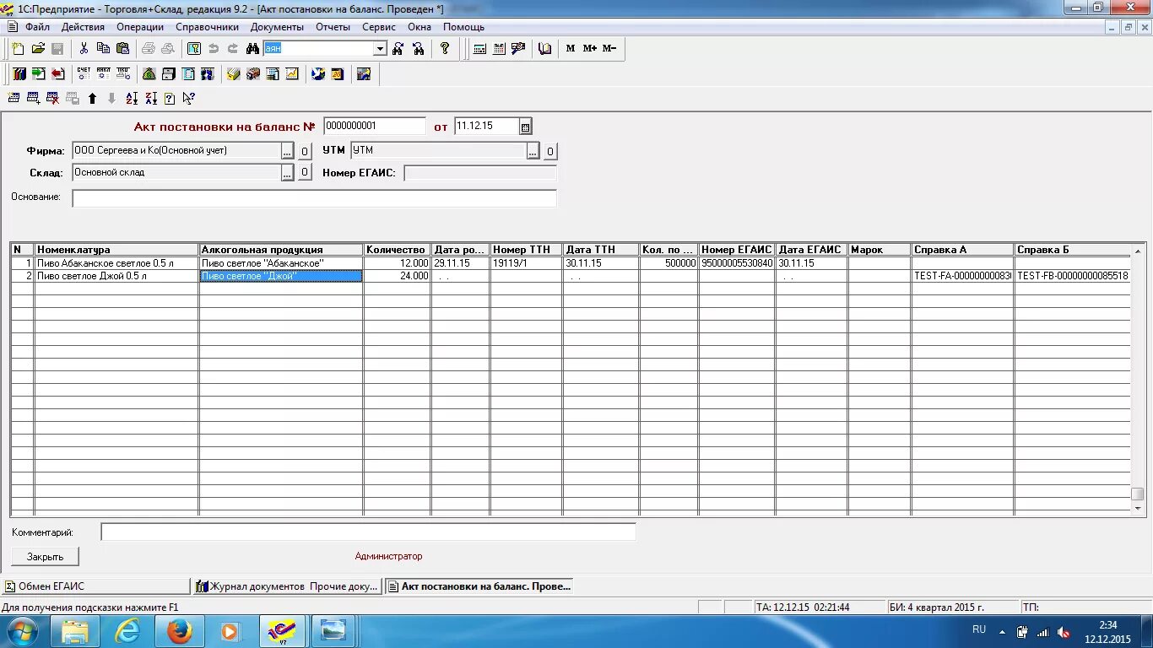Click the New document icon in toolbar
This screenshot has width=1153, height=648.
click(18, 49)
